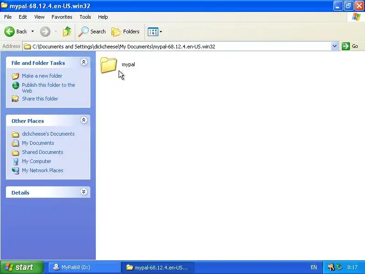Click the Shared Documents folder icon
The height and width of the screenshot is (274, 365).
point(16,153)
